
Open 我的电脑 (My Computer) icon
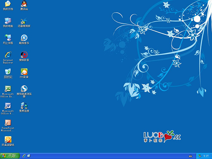[x=8, y=21]
